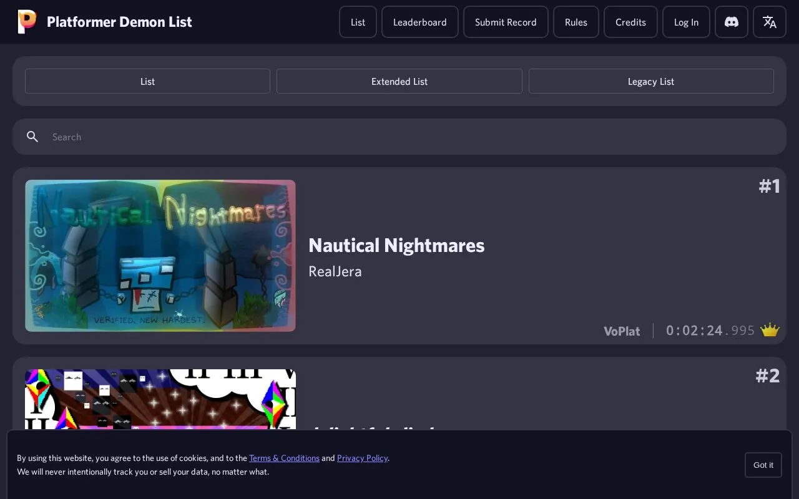Open the List page in the top navigation
Screen dimensions: 799x499
pos(358,22)
